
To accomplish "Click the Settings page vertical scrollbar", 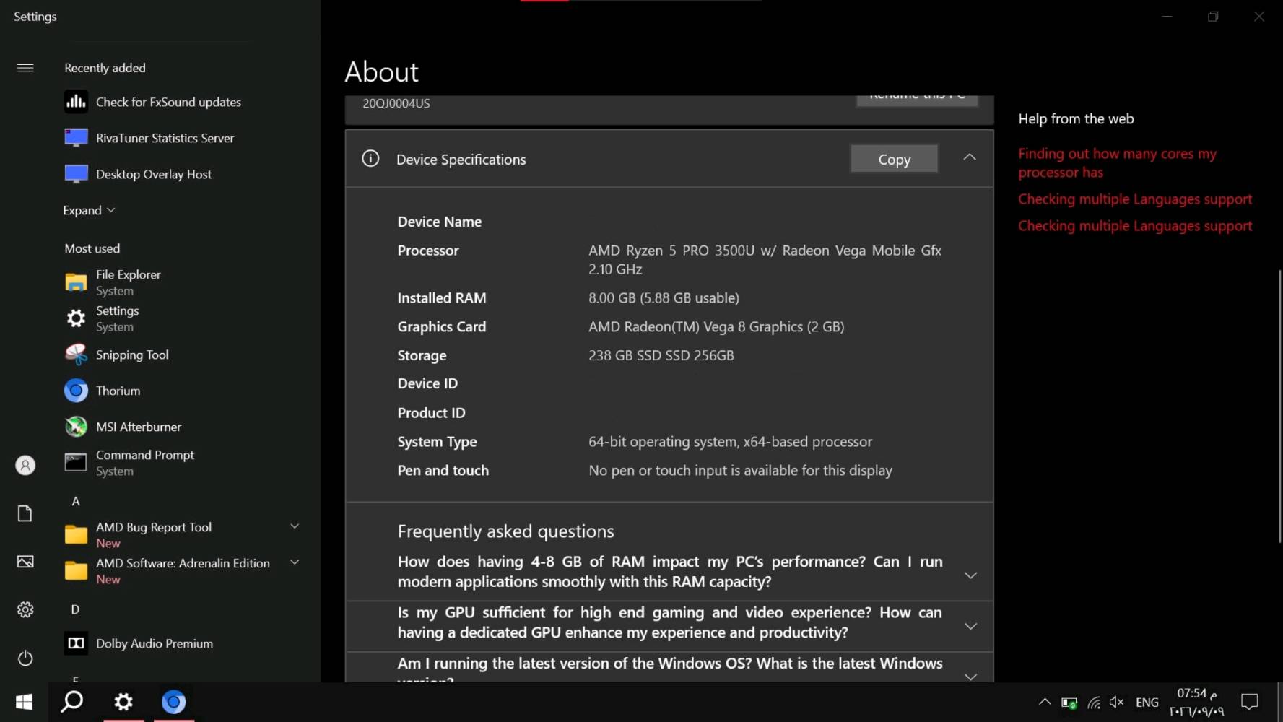I will pyautogui.click(x=1279, y=406).
